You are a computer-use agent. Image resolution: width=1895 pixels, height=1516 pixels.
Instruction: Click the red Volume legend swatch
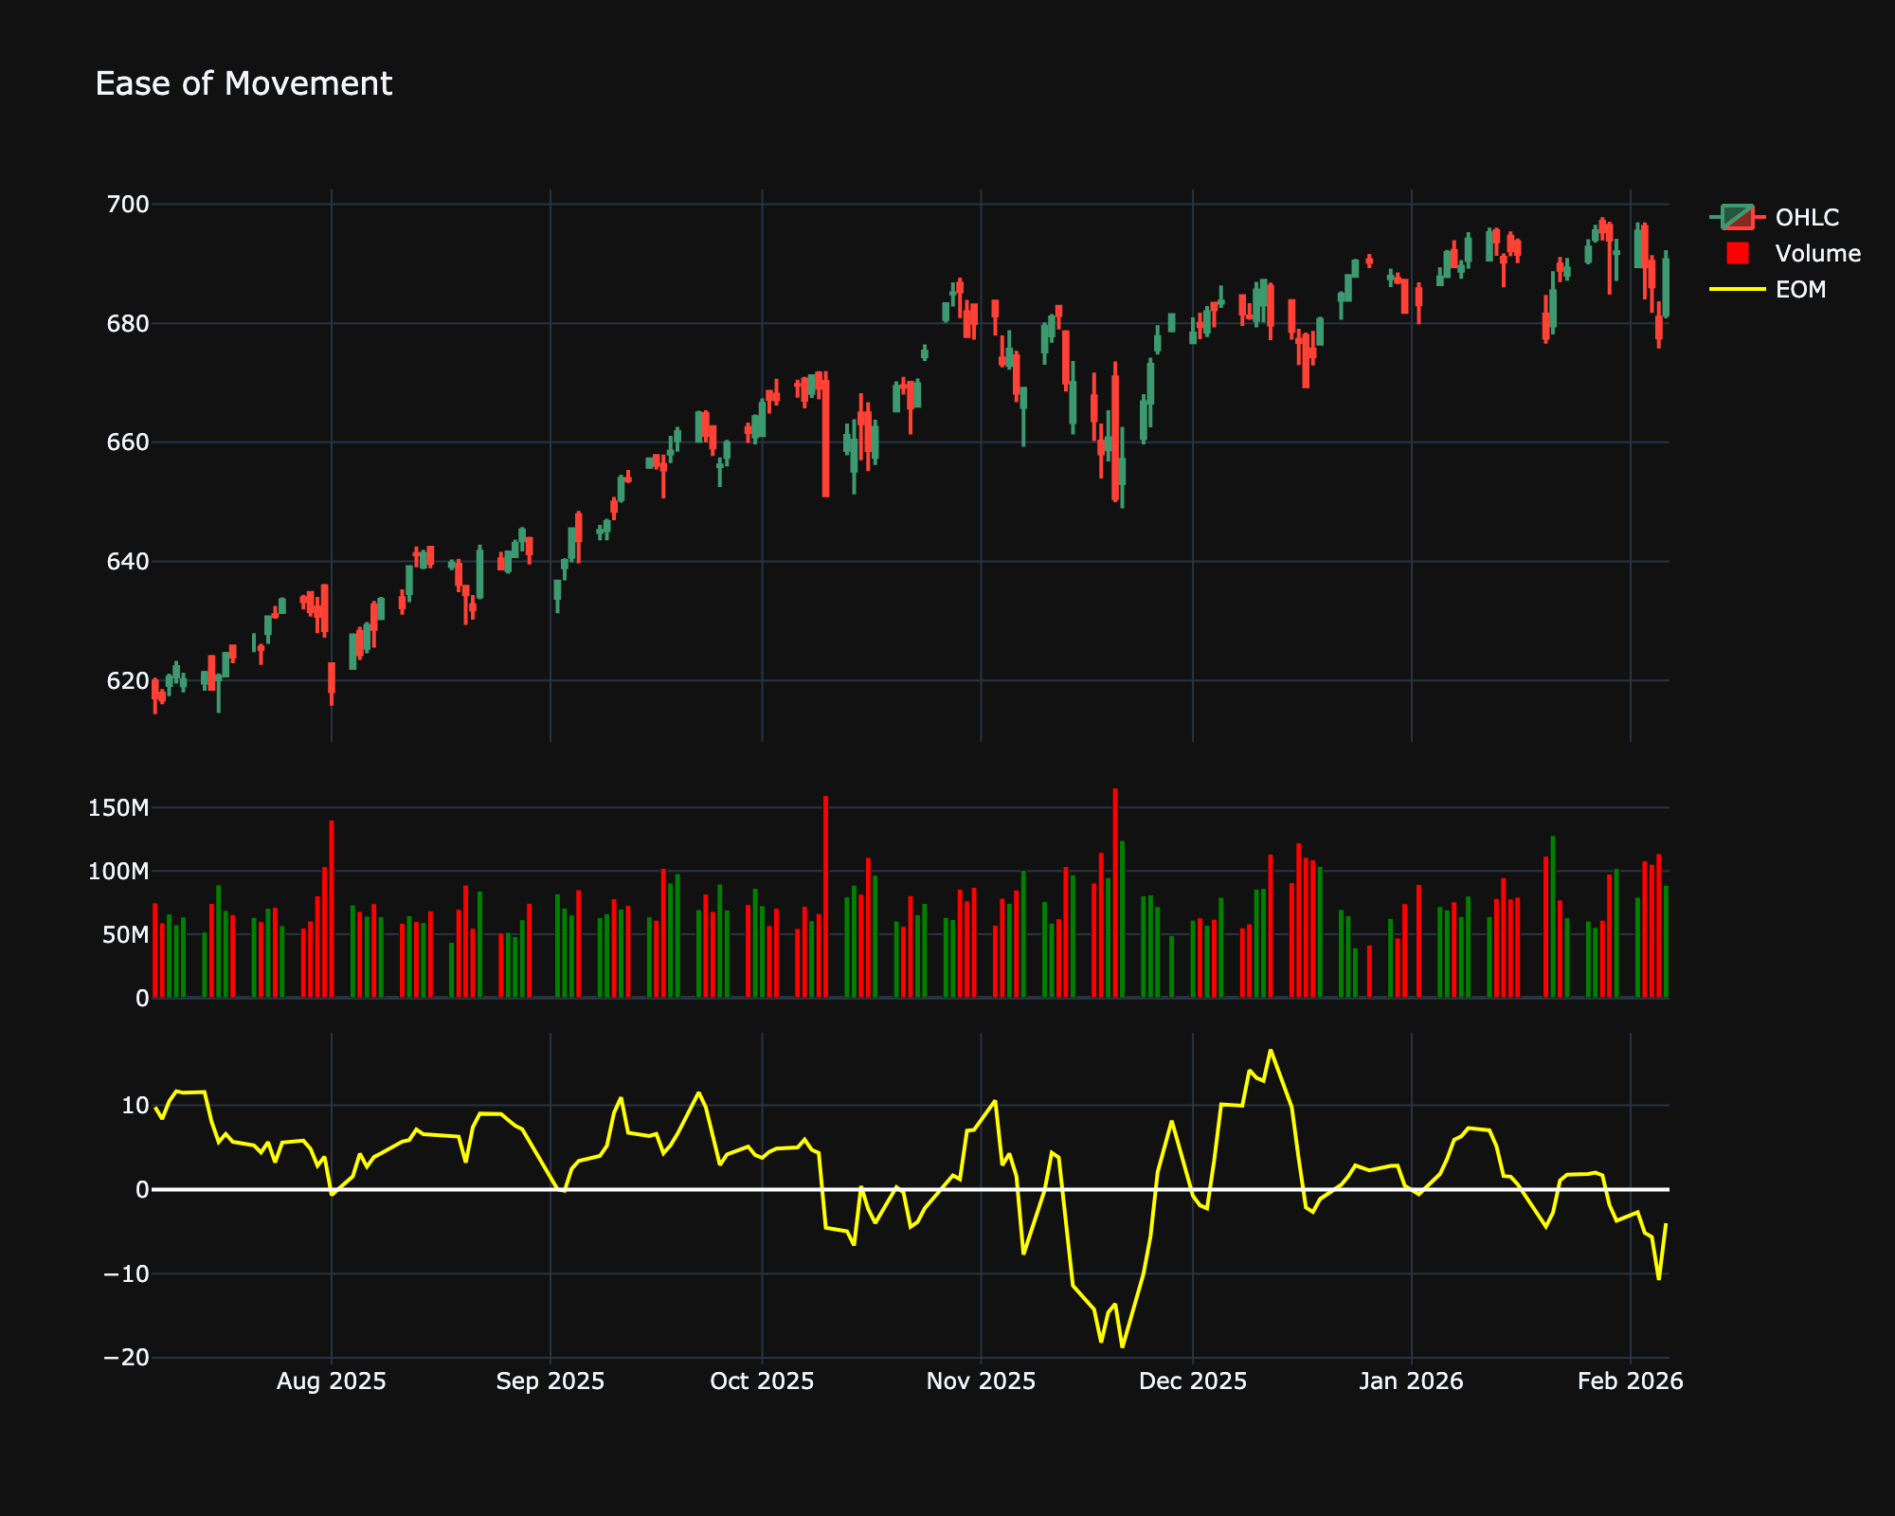pyautogui.click(x=1738, y=254)
